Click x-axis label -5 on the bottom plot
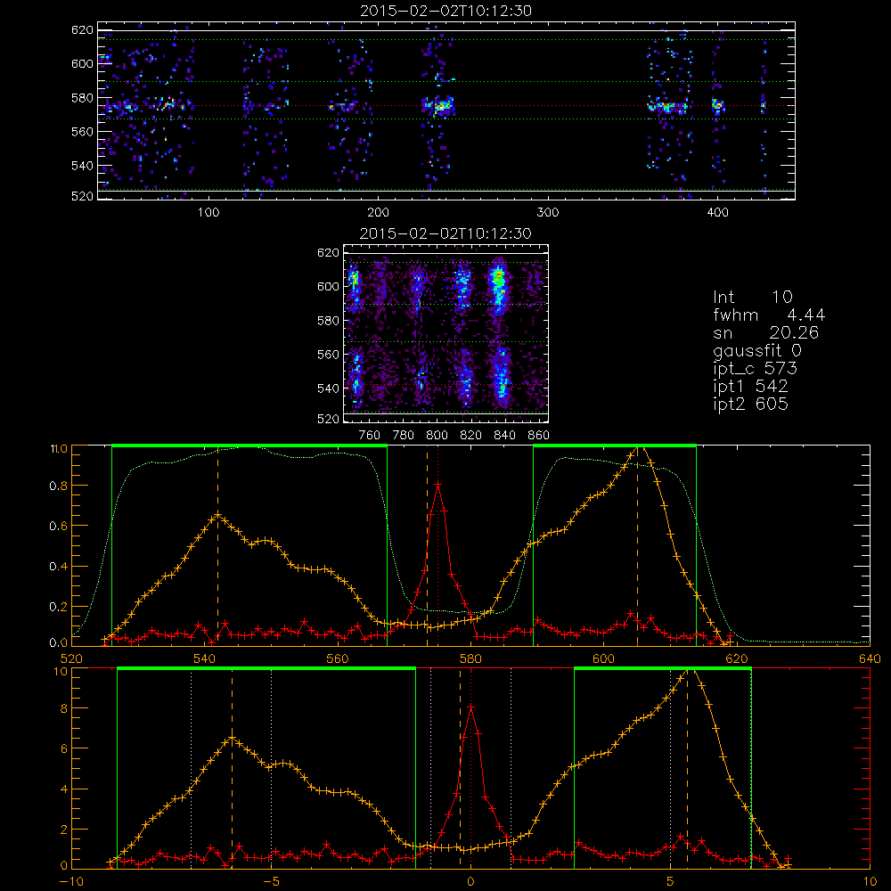891x891 pixels. [x=272, y=882]
